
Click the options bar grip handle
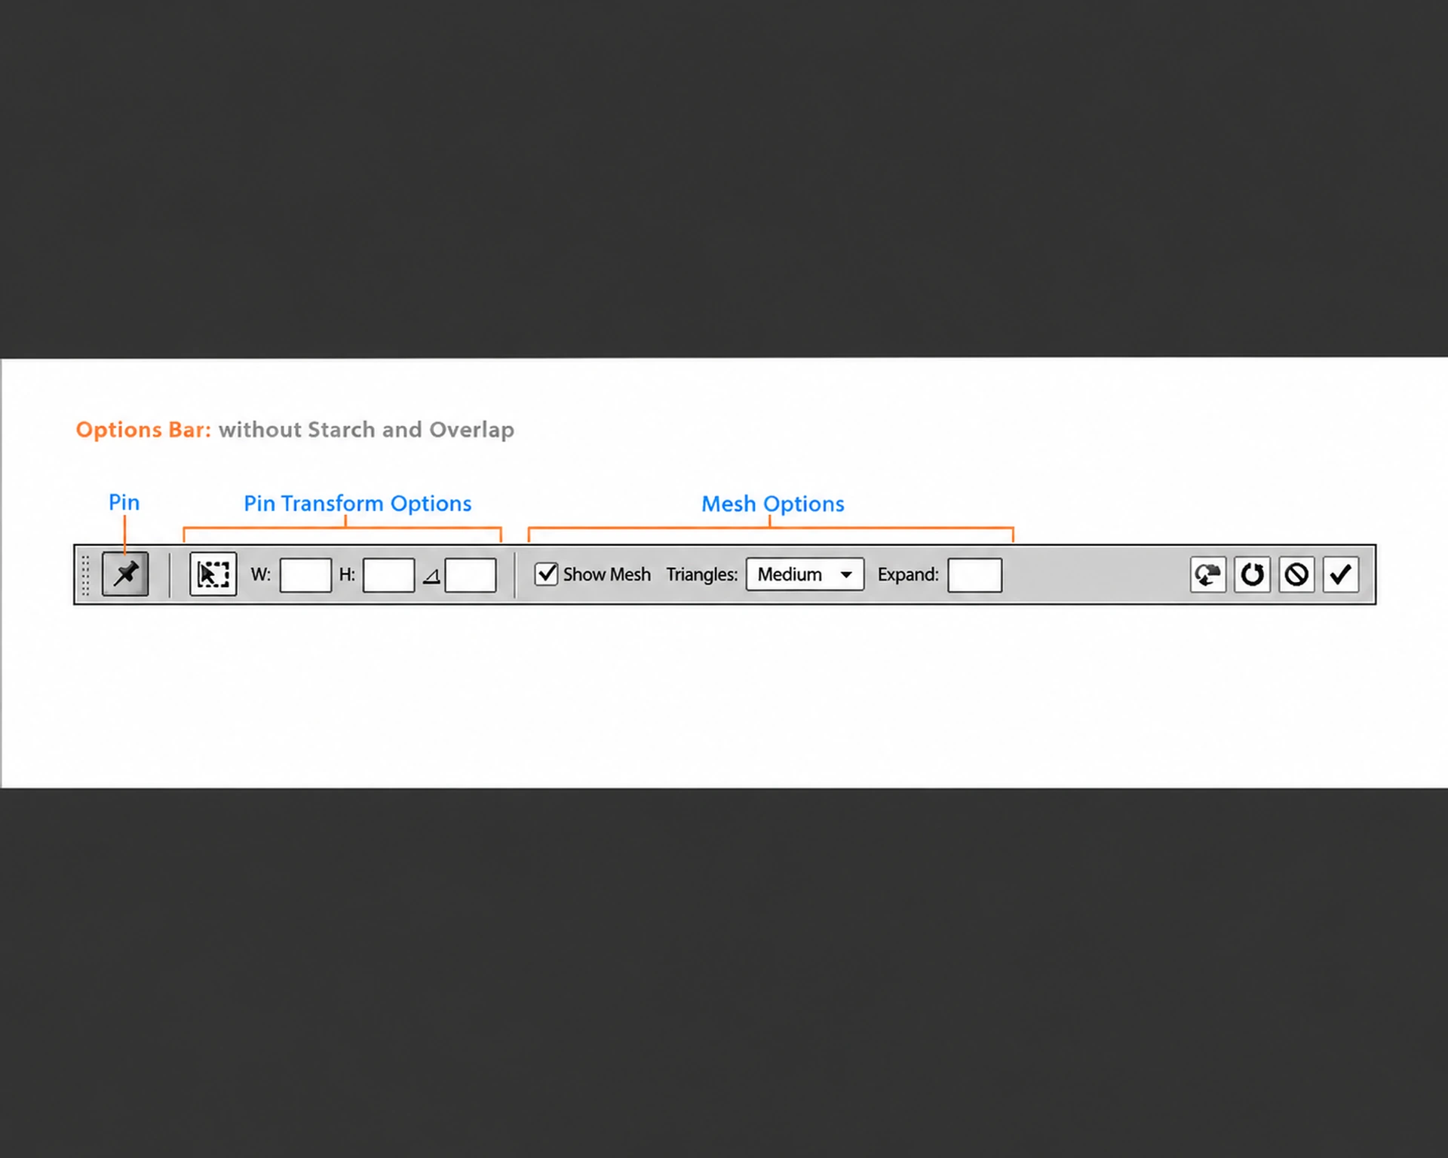tap(85, 575)
